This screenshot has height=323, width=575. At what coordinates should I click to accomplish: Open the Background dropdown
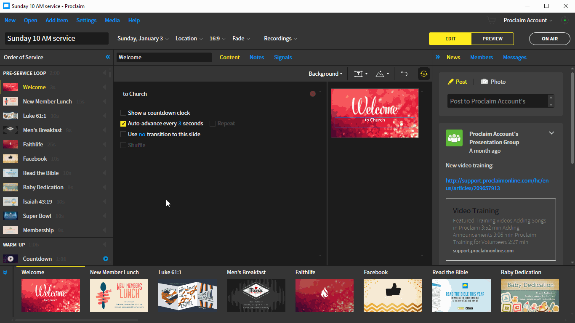point(325,74)
